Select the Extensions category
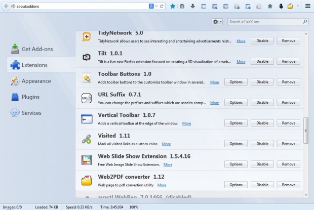314x210 pixels. click(41, 65)
